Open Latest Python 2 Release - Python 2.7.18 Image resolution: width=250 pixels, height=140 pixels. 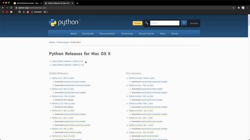tap(68, 65)
